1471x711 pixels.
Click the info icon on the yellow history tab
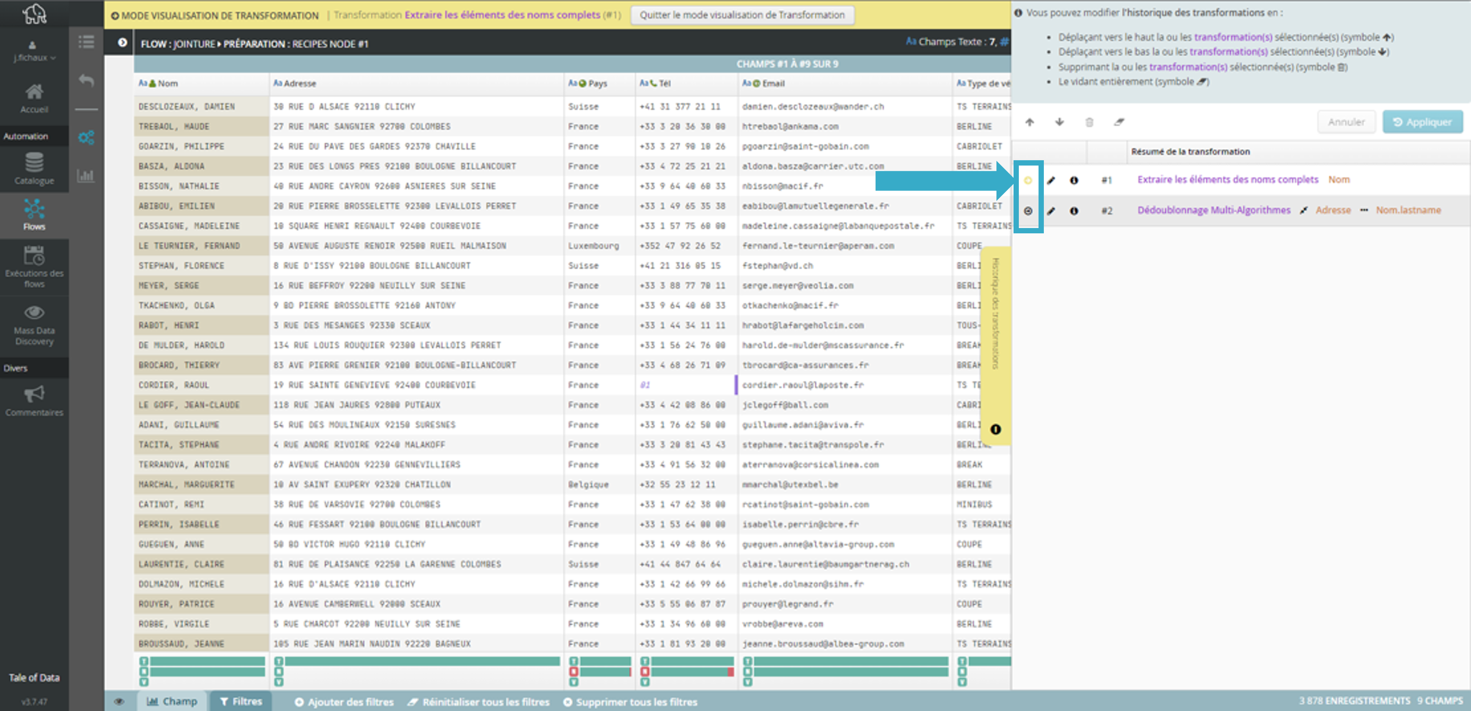[995, 429]
